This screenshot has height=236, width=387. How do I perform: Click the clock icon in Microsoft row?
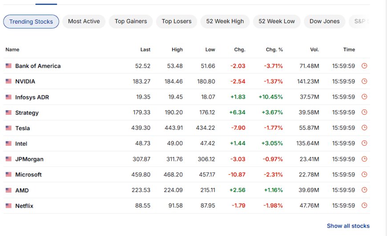pos(364,175)
